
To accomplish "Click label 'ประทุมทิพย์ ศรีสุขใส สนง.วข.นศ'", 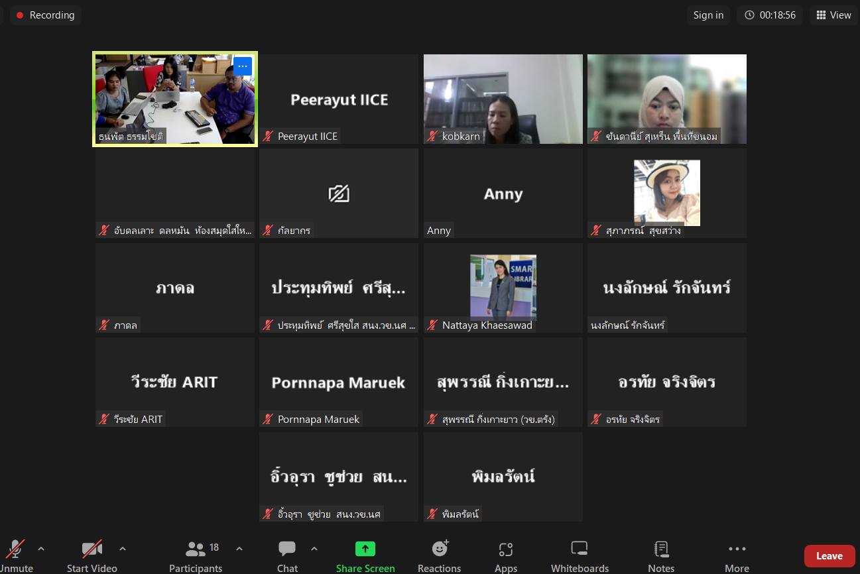I will pos(347,325).
